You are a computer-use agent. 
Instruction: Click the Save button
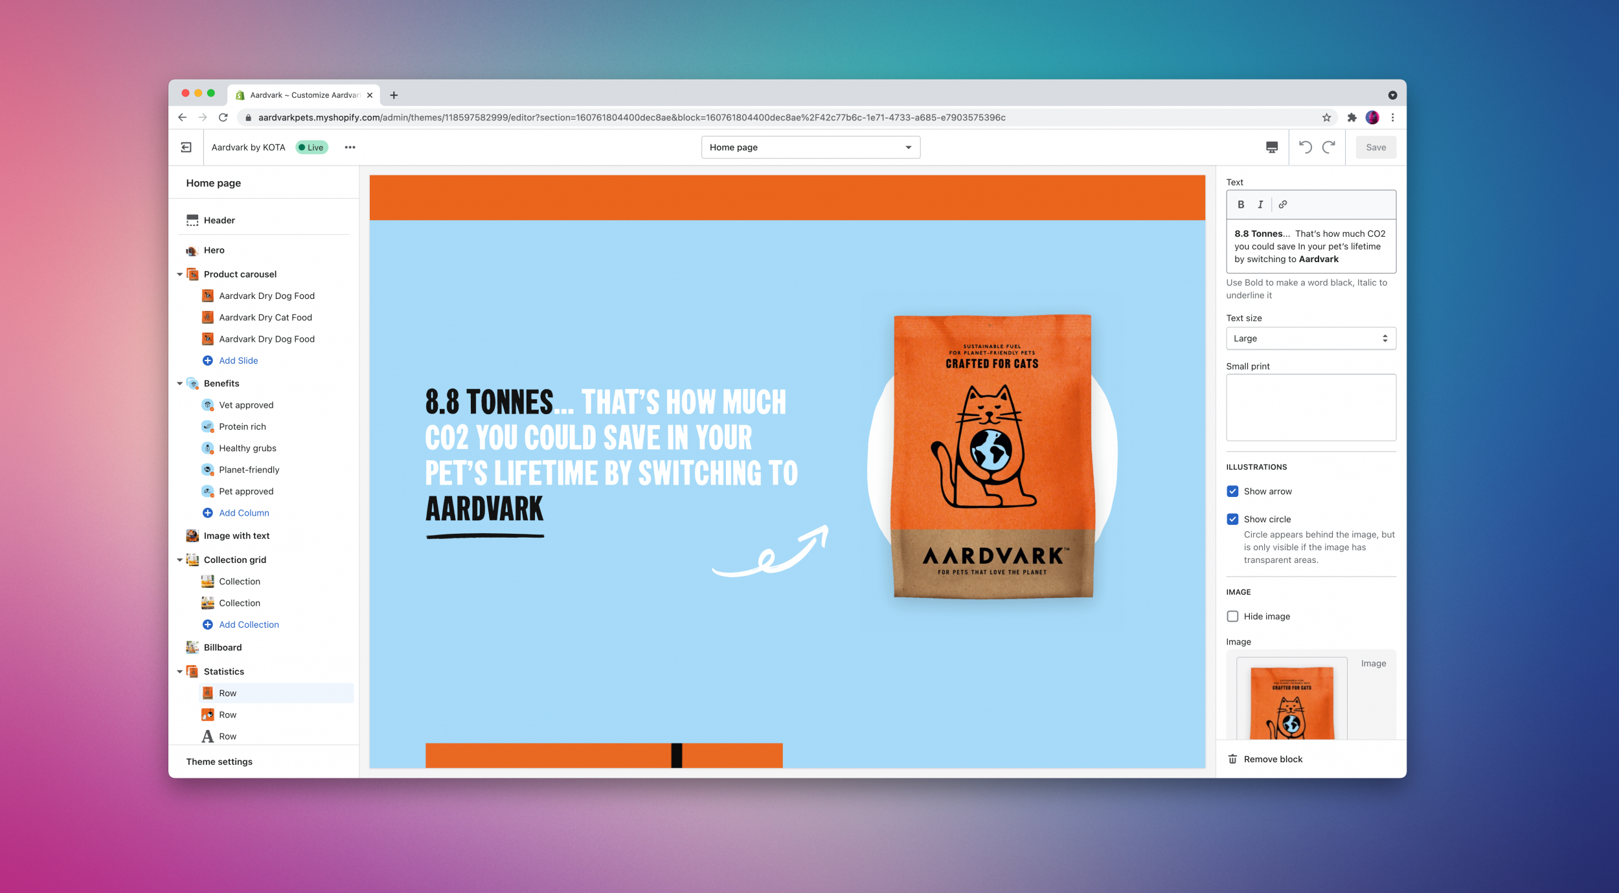point(1376,148)
